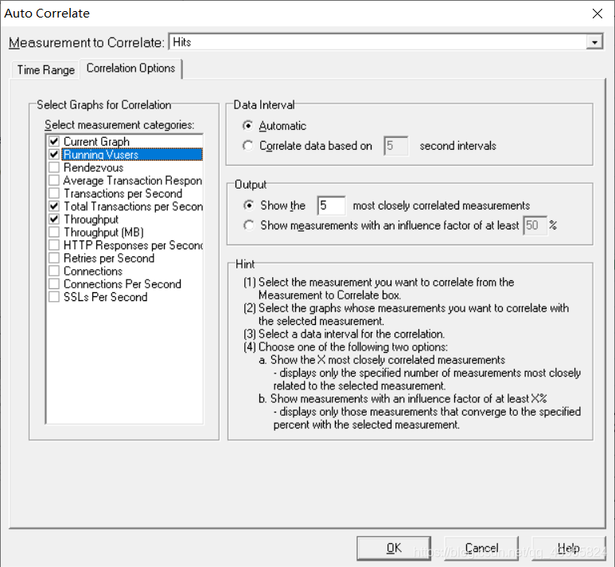The height and width of the screenshot is (567, 615).
Task: Click the Cancel button
Action: coord(481,548)
